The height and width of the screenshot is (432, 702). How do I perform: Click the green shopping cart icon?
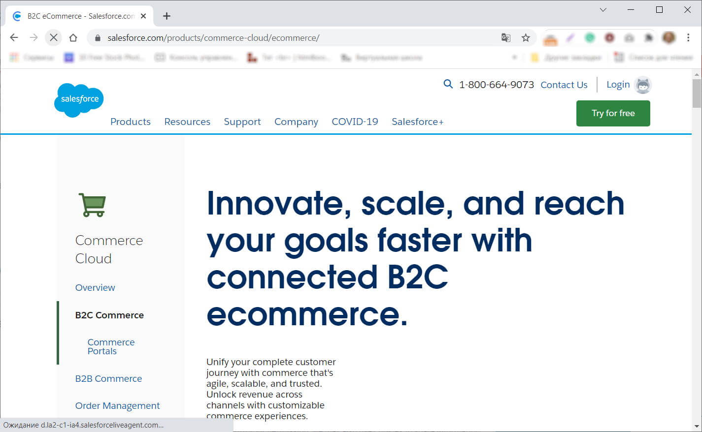pyautogui.click(x=92, y=205)
